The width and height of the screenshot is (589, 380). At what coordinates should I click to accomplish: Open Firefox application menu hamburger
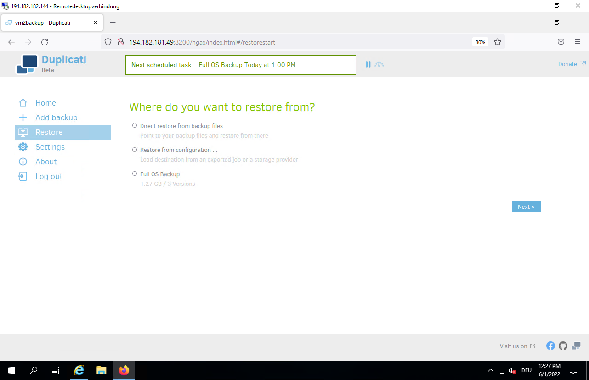[578, 42]
